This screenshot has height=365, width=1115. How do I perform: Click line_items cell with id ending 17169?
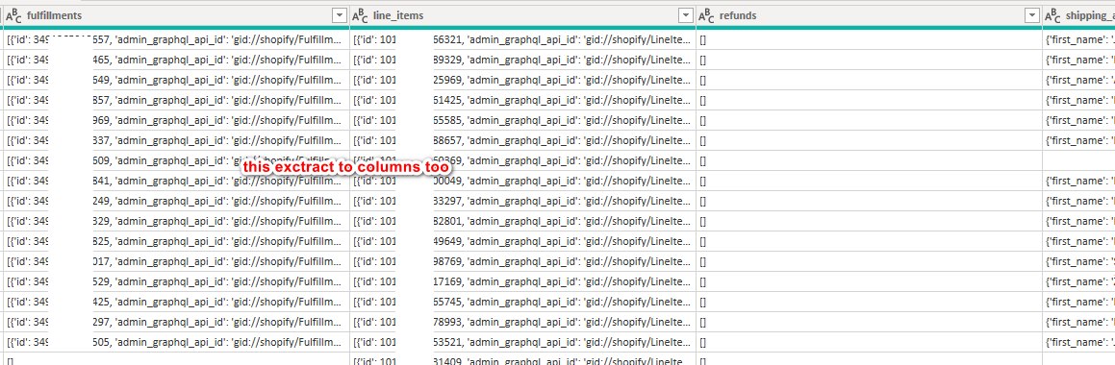coord(522,282)
